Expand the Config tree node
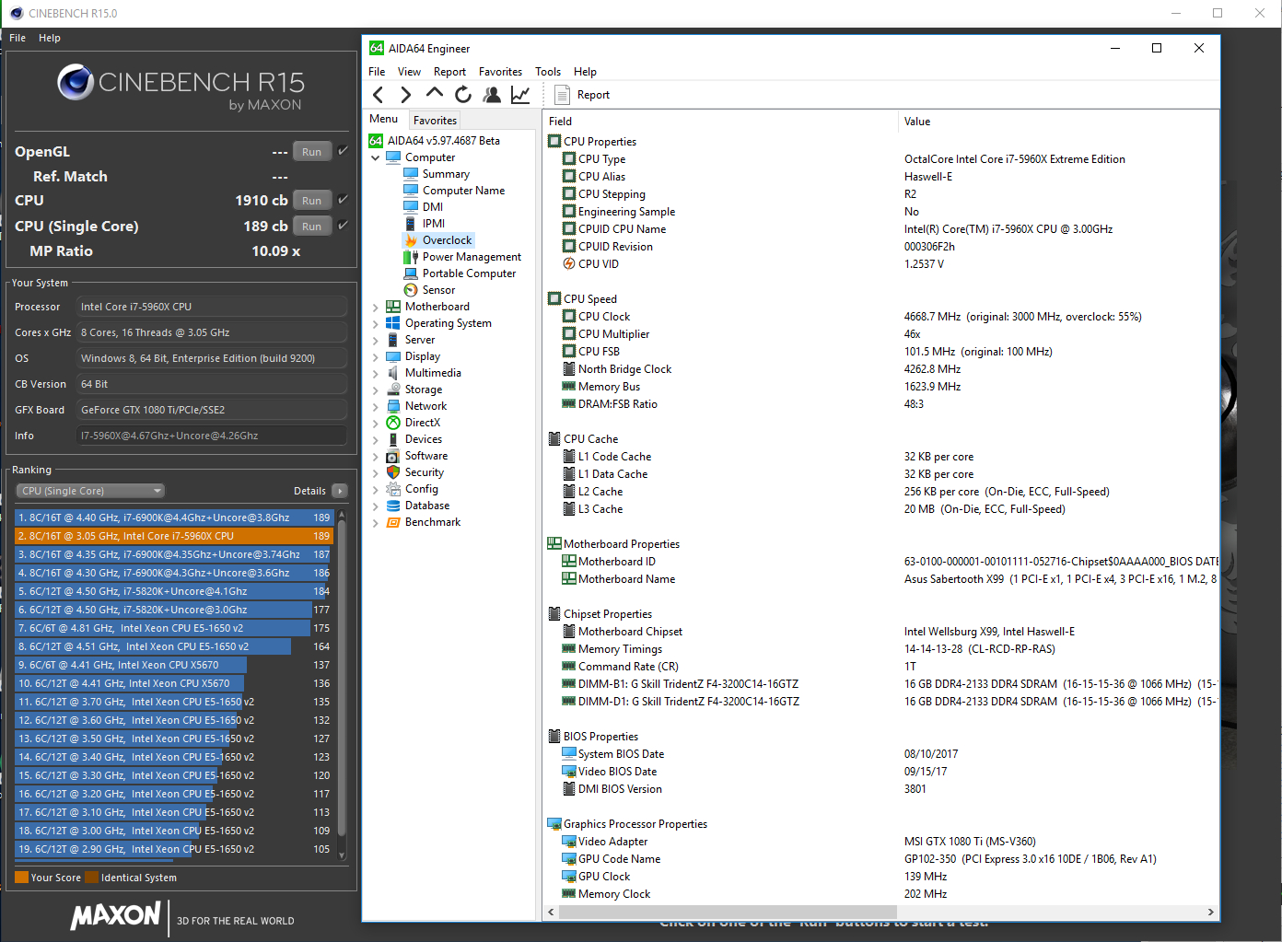The width and height of the screenshot is (1282, 942). [x=376, y=489]
